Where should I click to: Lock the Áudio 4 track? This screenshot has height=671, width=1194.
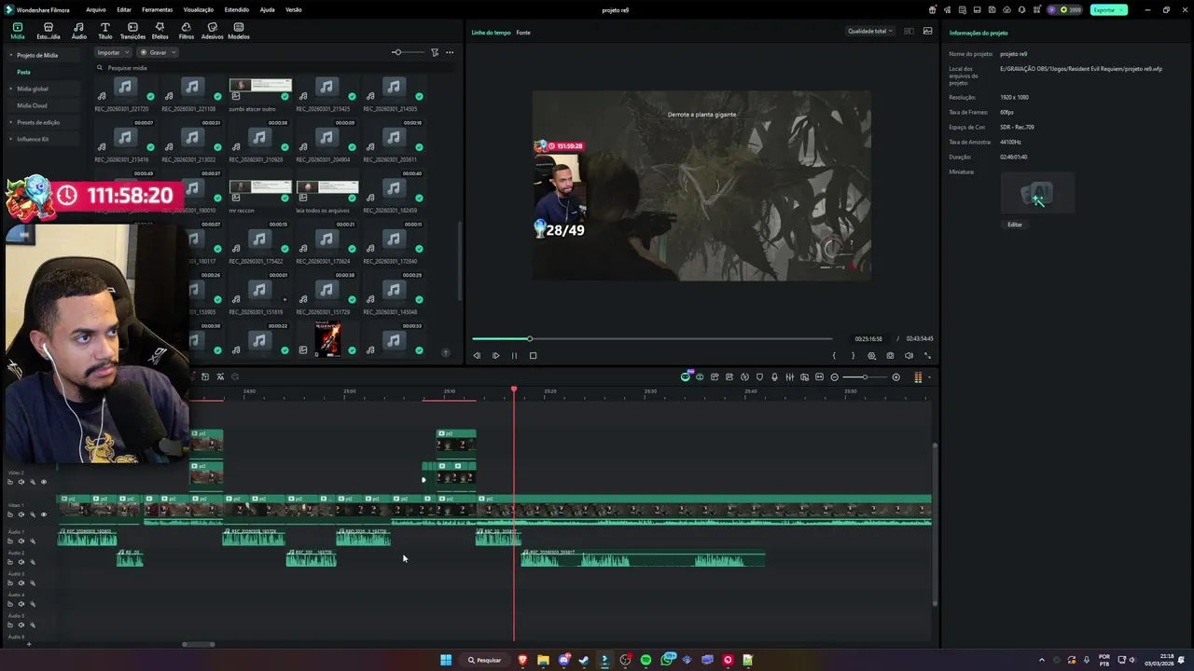tap(10, 604)
